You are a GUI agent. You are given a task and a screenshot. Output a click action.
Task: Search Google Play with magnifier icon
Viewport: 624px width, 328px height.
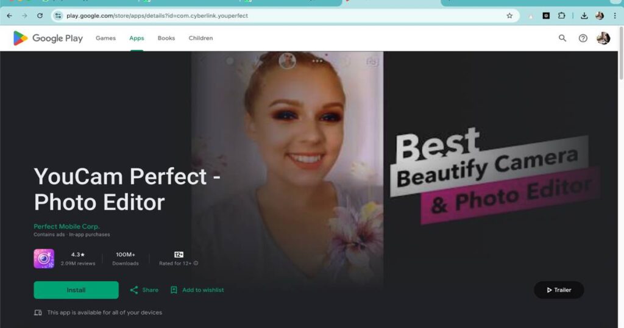click(562, 38)
